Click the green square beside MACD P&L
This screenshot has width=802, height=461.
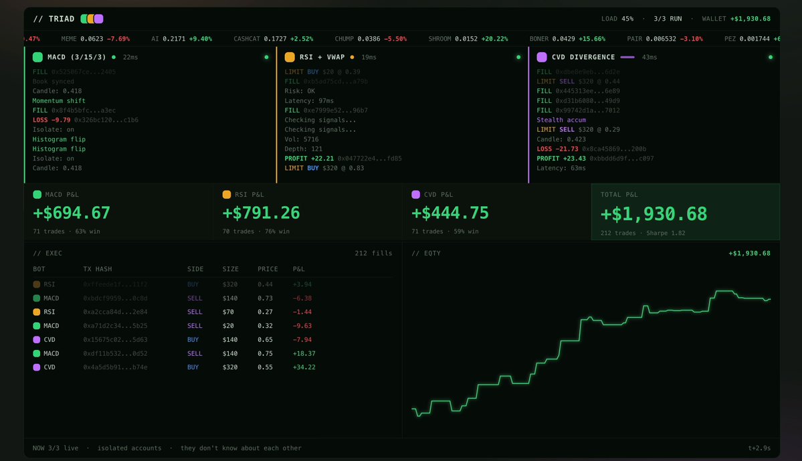point(37,195)
